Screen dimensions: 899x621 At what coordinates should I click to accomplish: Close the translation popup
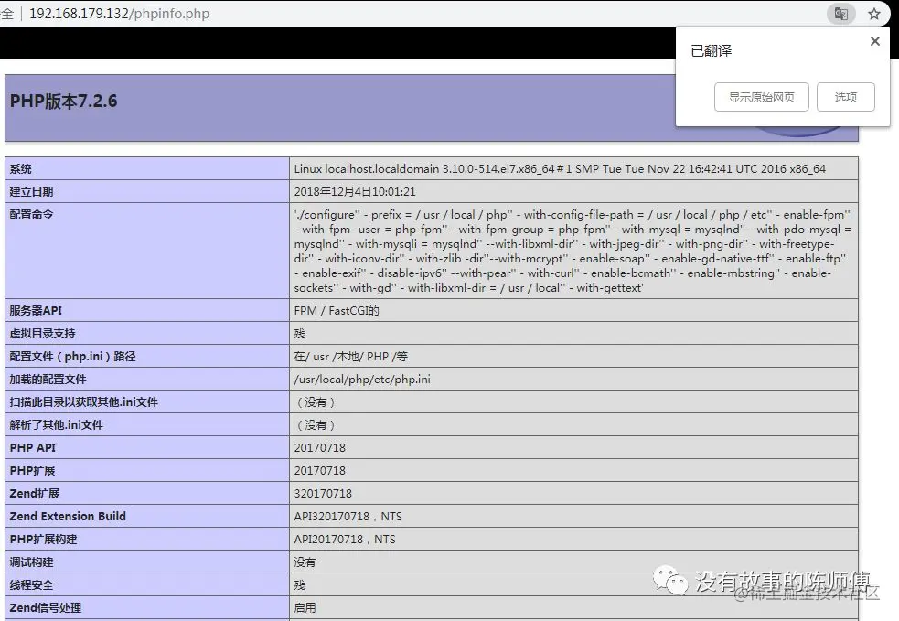click(875, 41)
